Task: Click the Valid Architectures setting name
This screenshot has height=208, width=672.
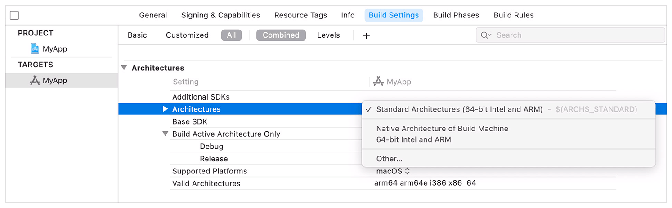Action: 206,184
